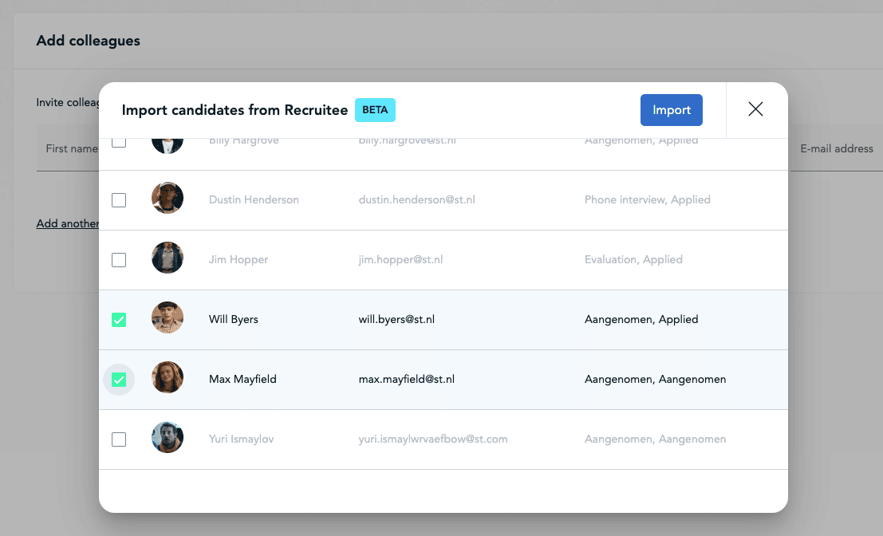This screenshot has width=883, height=536.
Task: Click Yuri Ismaylov's profile photo
Action: point(168,438)
